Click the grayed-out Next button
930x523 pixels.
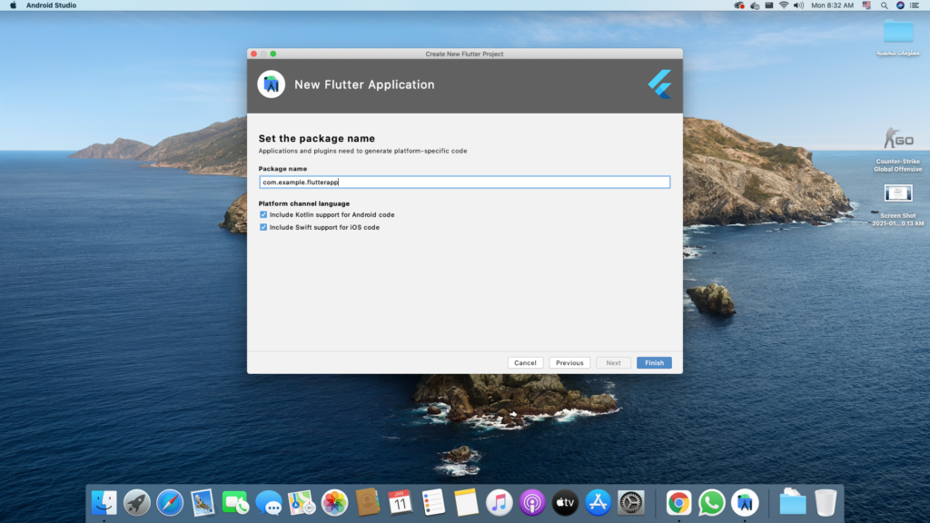coord(613,362)
